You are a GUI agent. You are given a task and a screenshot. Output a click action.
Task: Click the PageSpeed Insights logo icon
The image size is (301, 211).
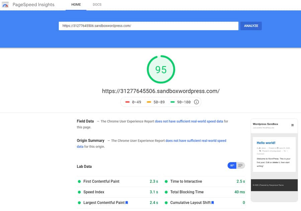[5, 5]
